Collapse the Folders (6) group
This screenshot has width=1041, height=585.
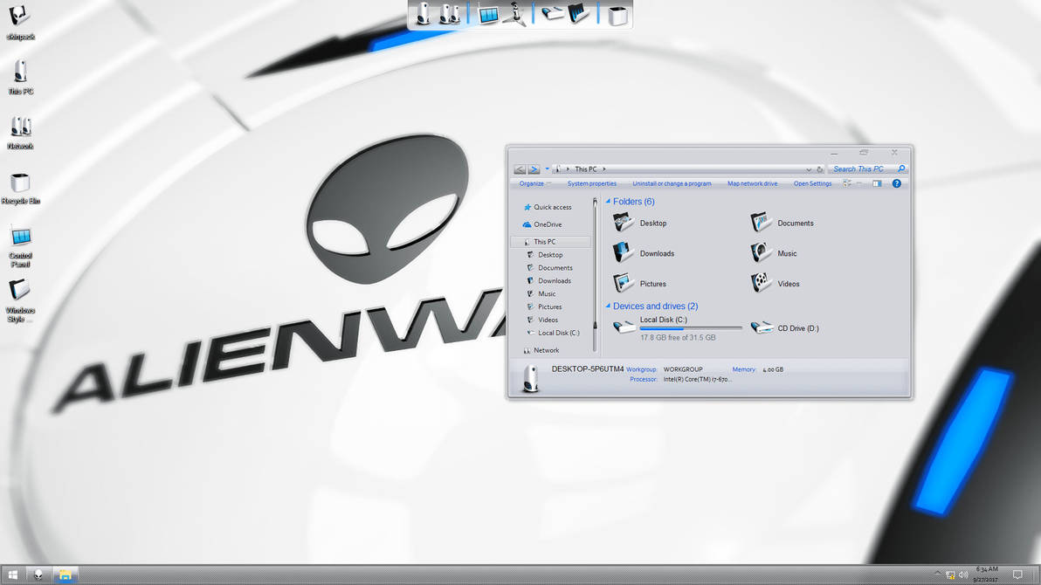609,202
